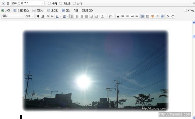Open the 파일 file attachment menu

[x=66, y=11]
